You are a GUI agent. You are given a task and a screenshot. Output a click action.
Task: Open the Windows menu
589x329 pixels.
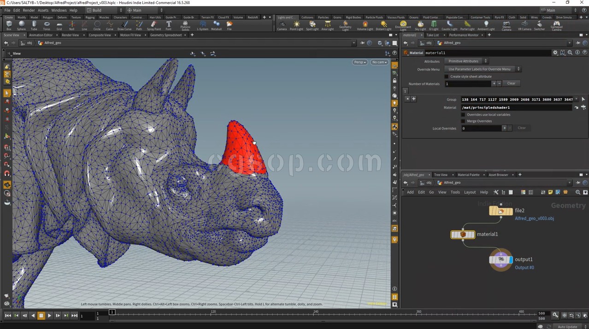click(59, 10)
